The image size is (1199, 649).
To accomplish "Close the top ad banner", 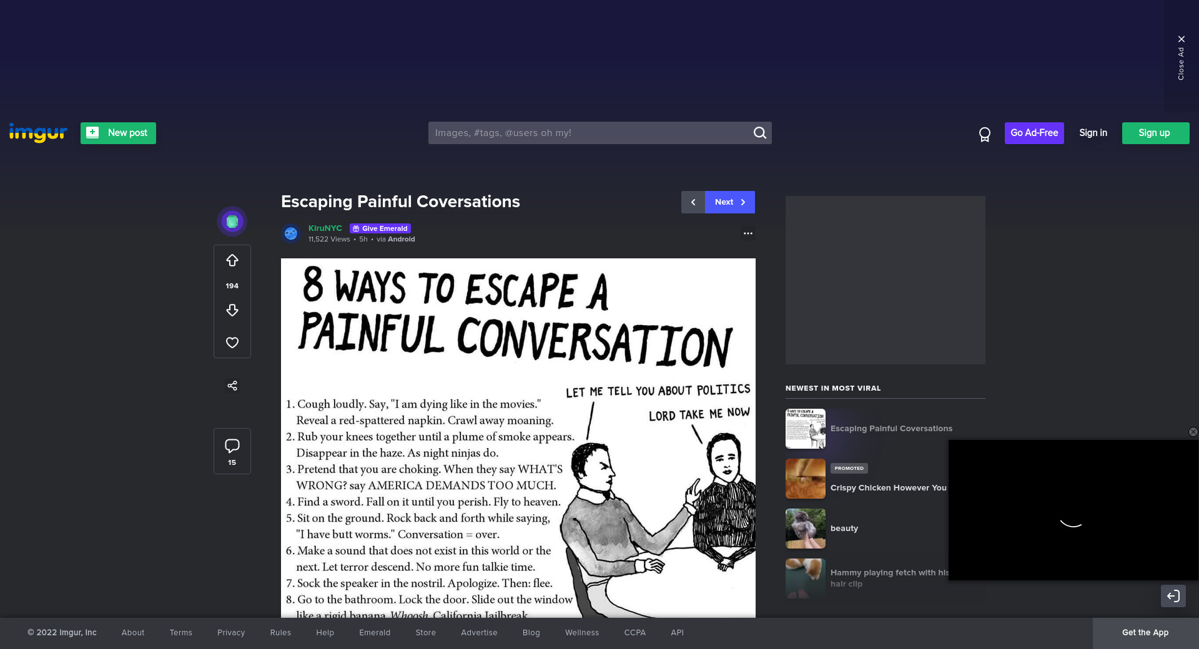I will click(x=1181, y=57).
